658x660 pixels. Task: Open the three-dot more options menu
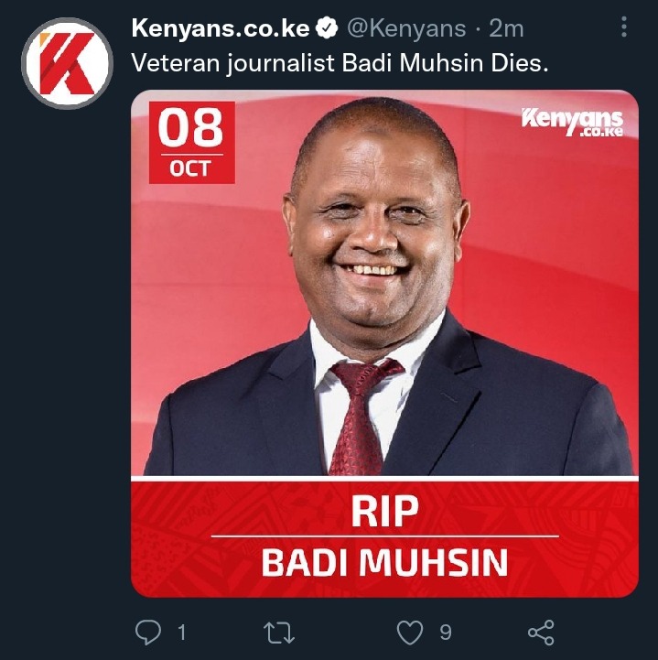click(x=624, y=27)
